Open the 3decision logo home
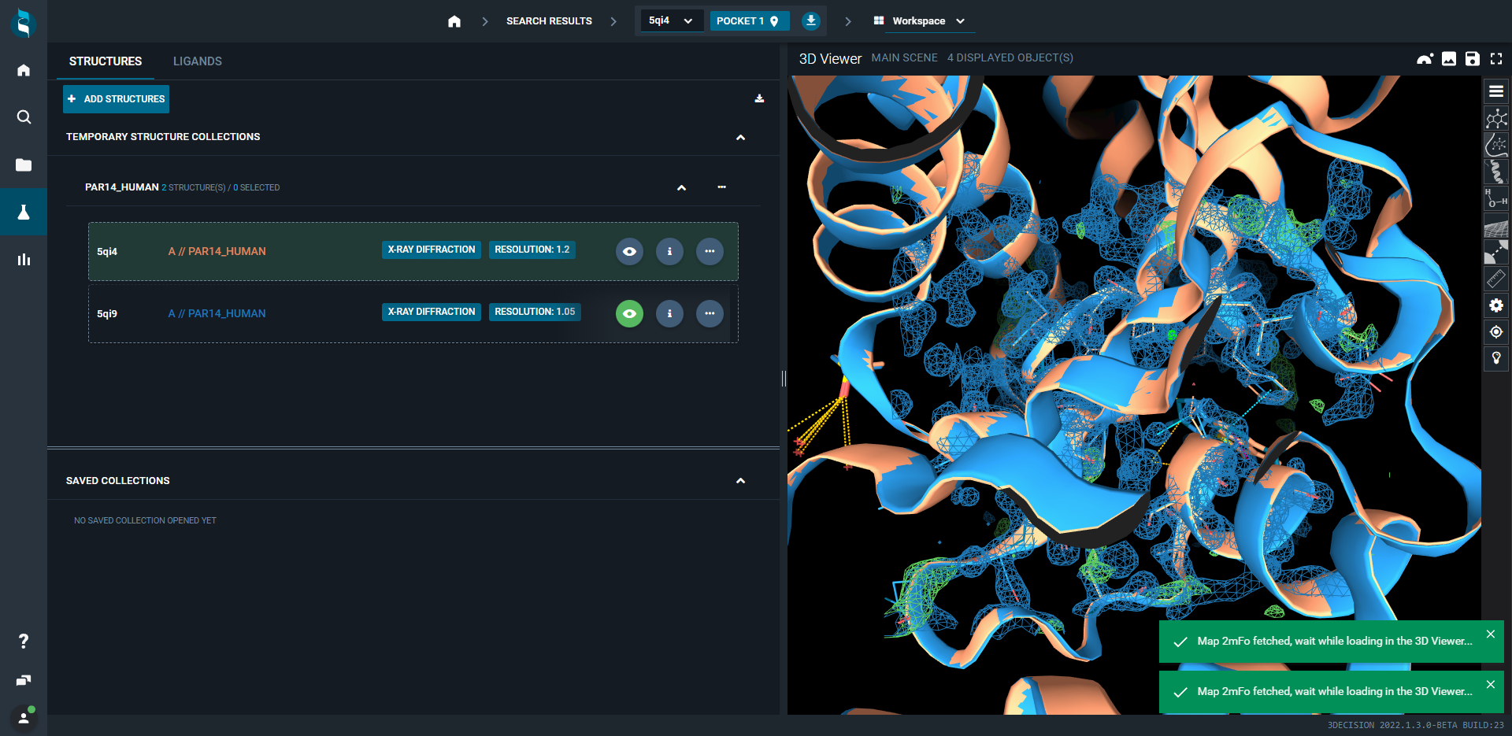 click(24, 23)
